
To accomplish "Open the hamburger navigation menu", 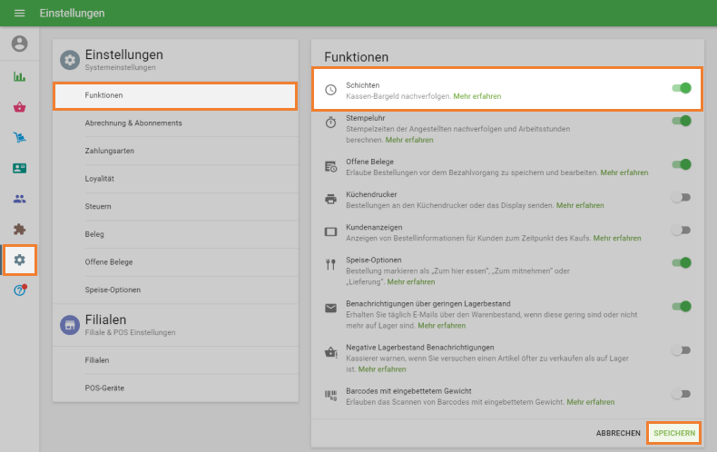I will click(19, 14).
